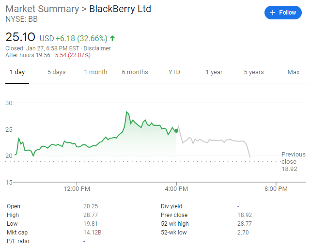Click the intraday peak on the green line
This screenshot has width=310, height=249.
pyautogui.click(x=126, y=112)
